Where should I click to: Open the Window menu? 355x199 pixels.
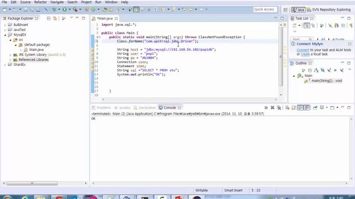(x=111, y=2)
